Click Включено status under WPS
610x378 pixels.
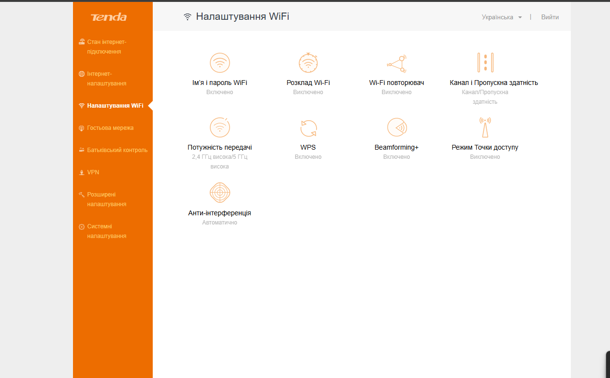click(x=308, y=157)
